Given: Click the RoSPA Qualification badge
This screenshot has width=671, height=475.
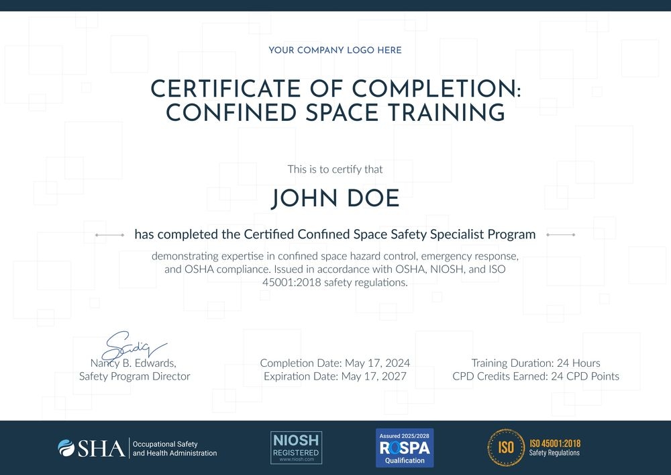Looking at the screenshot, I should point(405,447).
